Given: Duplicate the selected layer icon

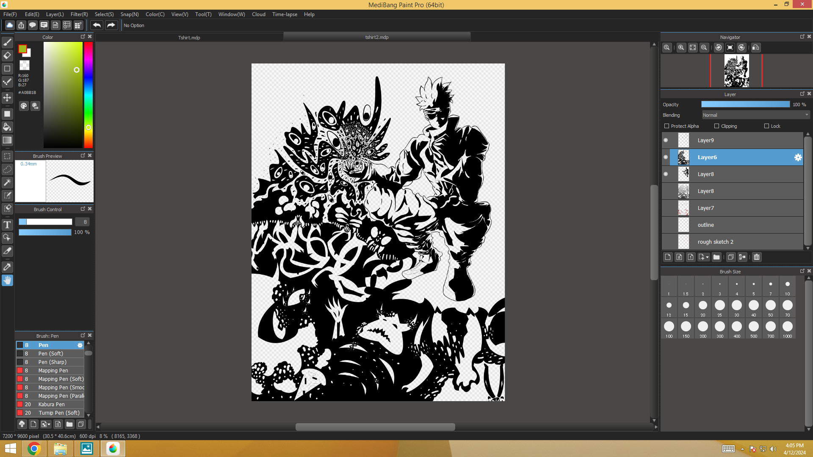Looking at the screenshot, I should point(731,257).
